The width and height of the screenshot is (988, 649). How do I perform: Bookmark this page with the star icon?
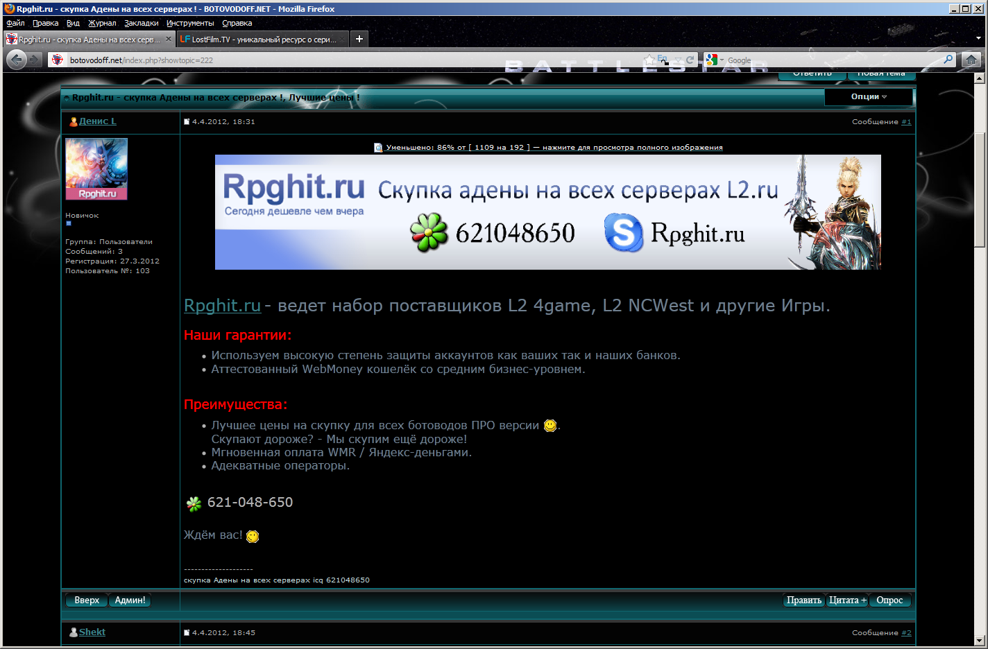click(649, 60)
